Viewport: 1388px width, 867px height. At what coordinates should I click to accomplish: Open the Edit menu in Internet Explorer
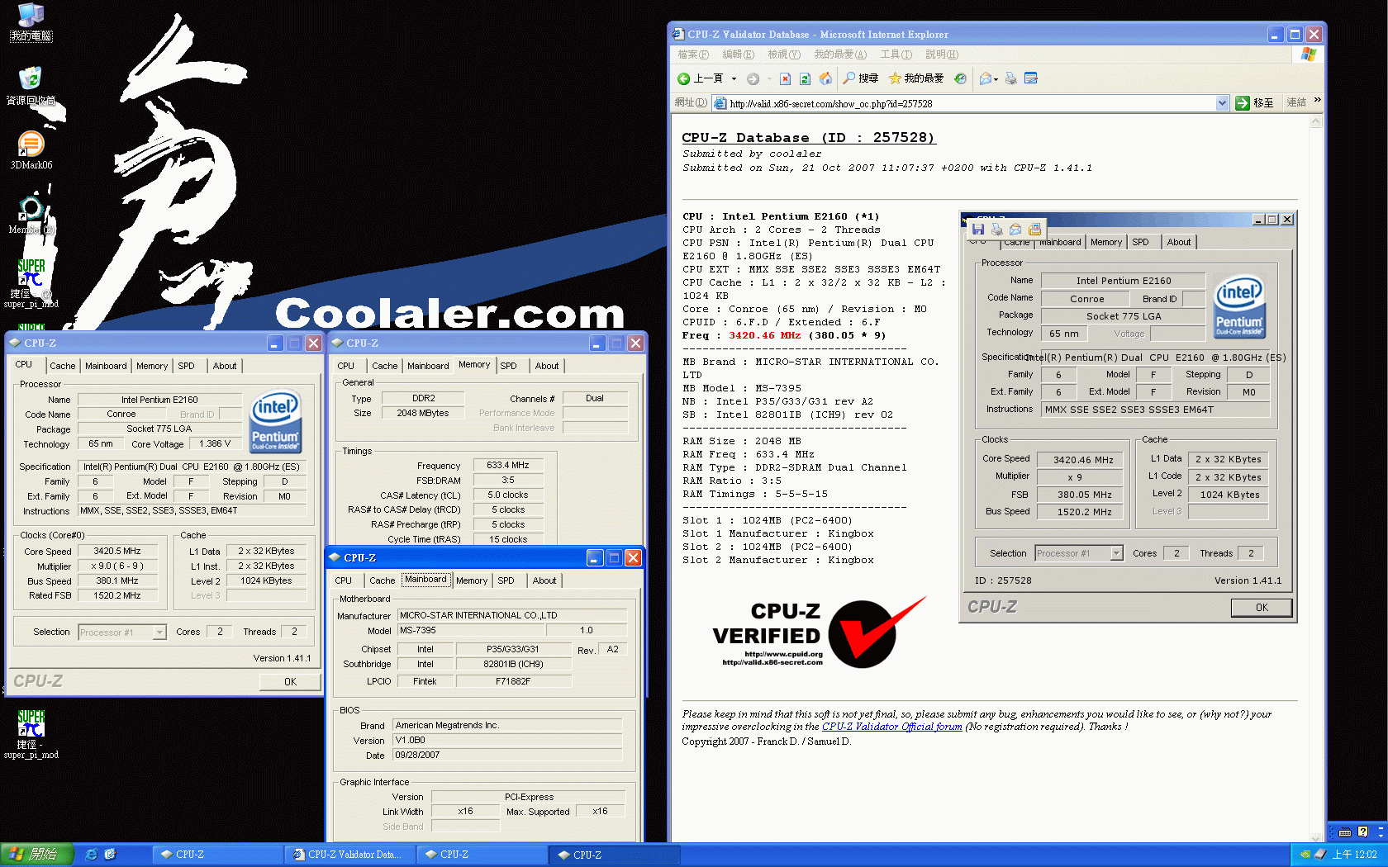coord(738,54)
